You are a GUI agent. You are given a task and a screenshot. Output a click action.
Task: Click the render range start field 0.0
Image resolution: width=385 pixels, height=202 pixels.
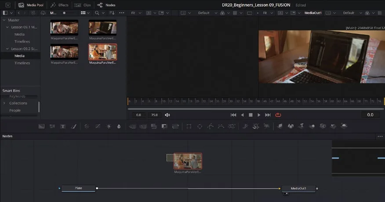pos(139,115)
